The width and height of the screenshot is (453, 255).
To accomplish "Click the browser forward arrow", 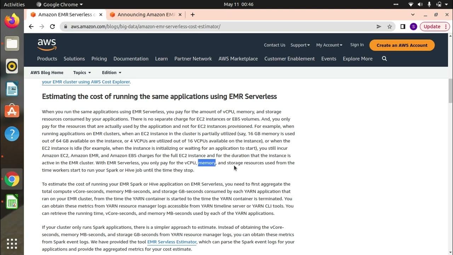I will click(42, 27).
